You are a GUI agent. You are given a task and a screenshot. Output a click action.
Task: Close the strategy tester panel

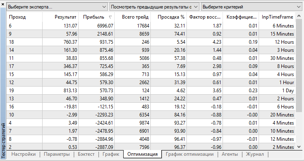click(3, 4)
